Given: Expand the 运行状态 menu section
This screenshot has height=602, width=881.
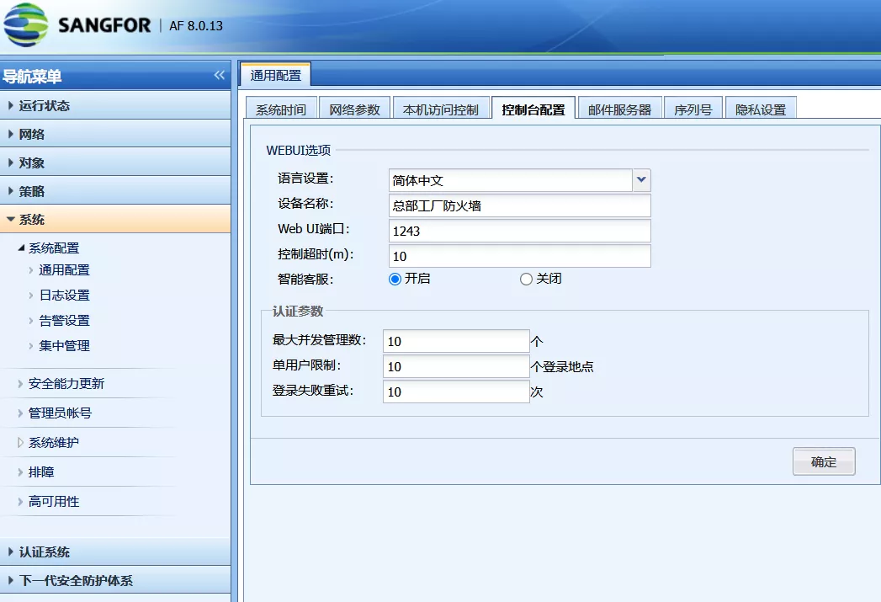Looking at the screenshot, I should pos(45,106).
